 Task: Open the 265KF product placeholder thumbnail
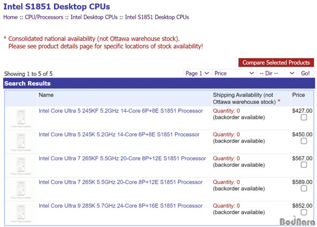[21, 166]
